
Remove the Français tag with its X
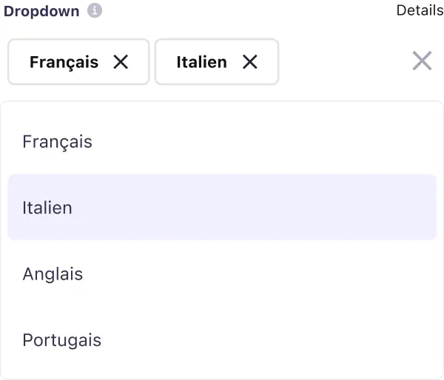[x=121, y=62]
